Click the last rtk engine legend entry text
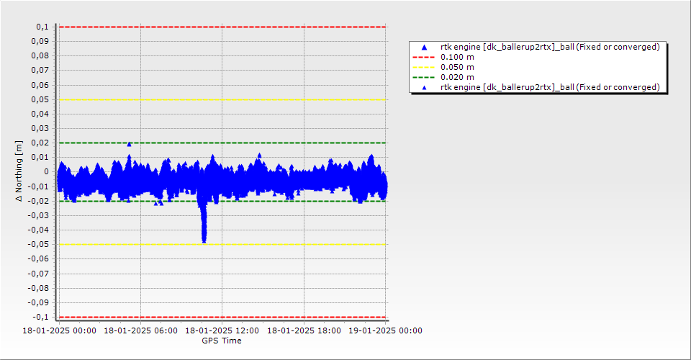 click(x=550, y=87)
